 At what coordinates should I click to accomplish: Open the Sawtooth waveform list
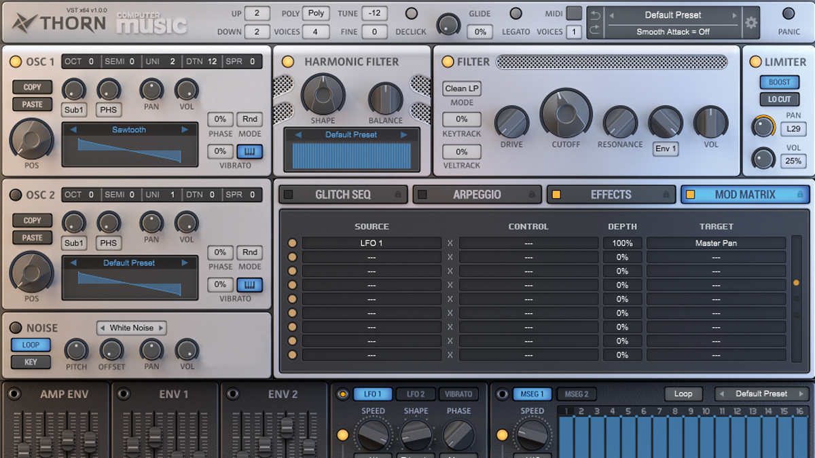[129, 130]
